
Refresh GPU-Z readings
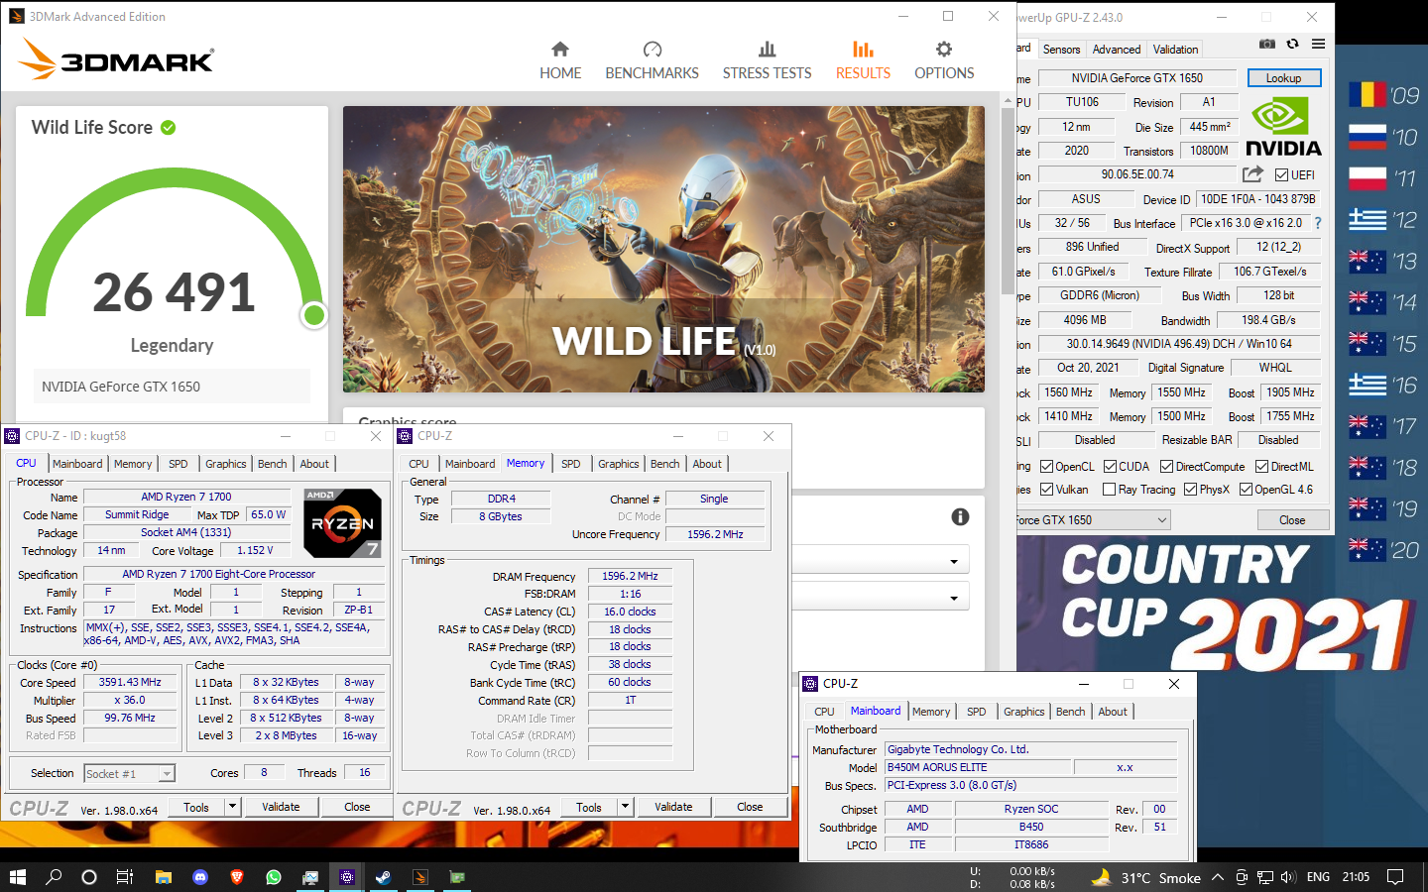coord(1292,44)
